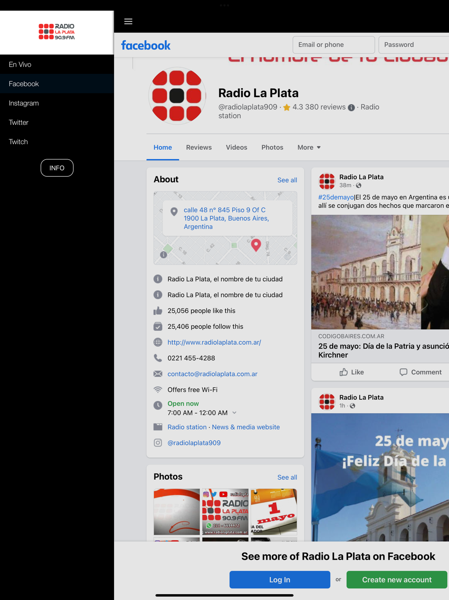449x600 pixels.
Task: Click the #25demayo hashtag
Action: (336, 197)
